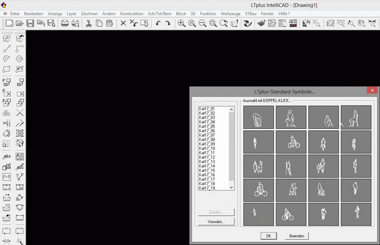Click the list scrollbar up arrow
The image size is (380, 245).
tap(231, 110)
